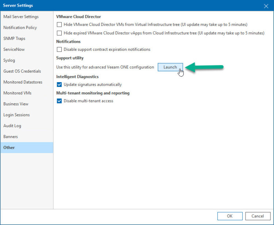This screenshot has height=225, width=274.
Task: Open the ServiceNow settings section
Action: [14, 49]
